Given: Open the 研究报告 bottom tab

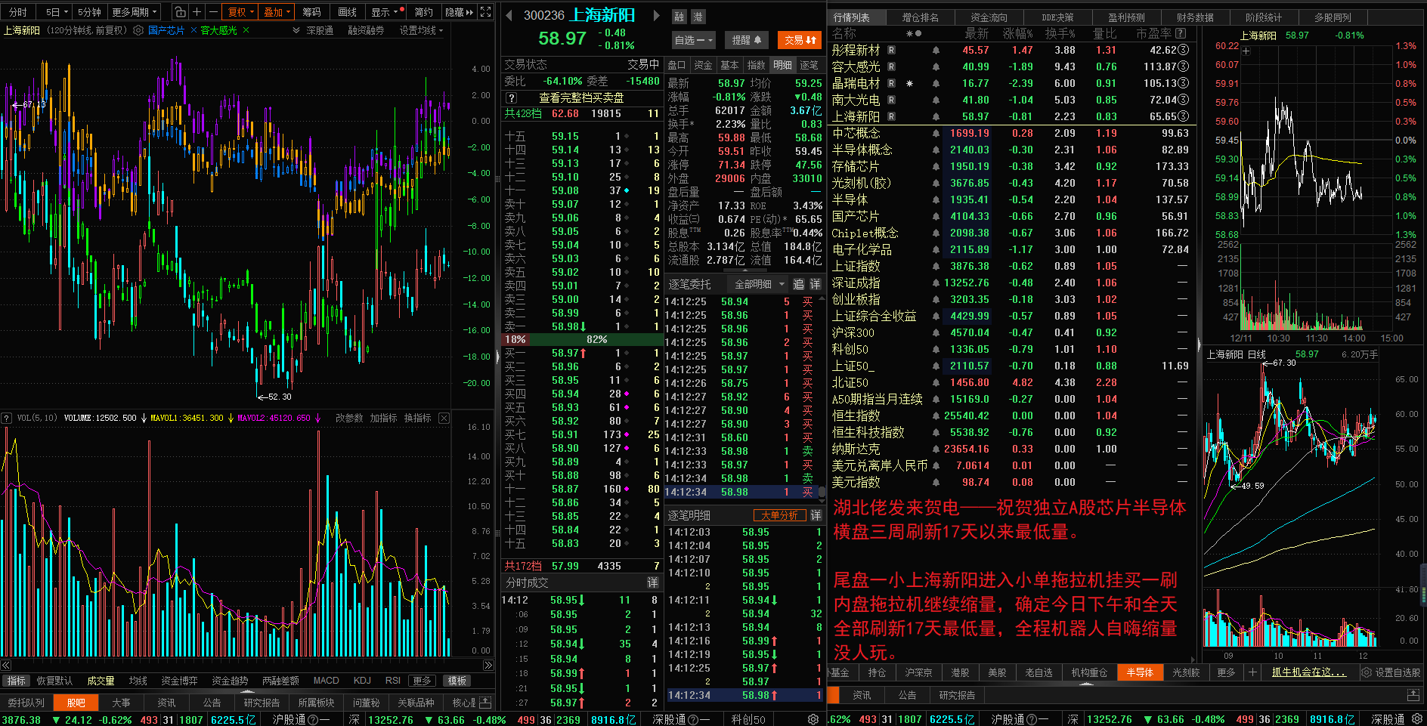Looking at the screenshot, I should (262, 703).
